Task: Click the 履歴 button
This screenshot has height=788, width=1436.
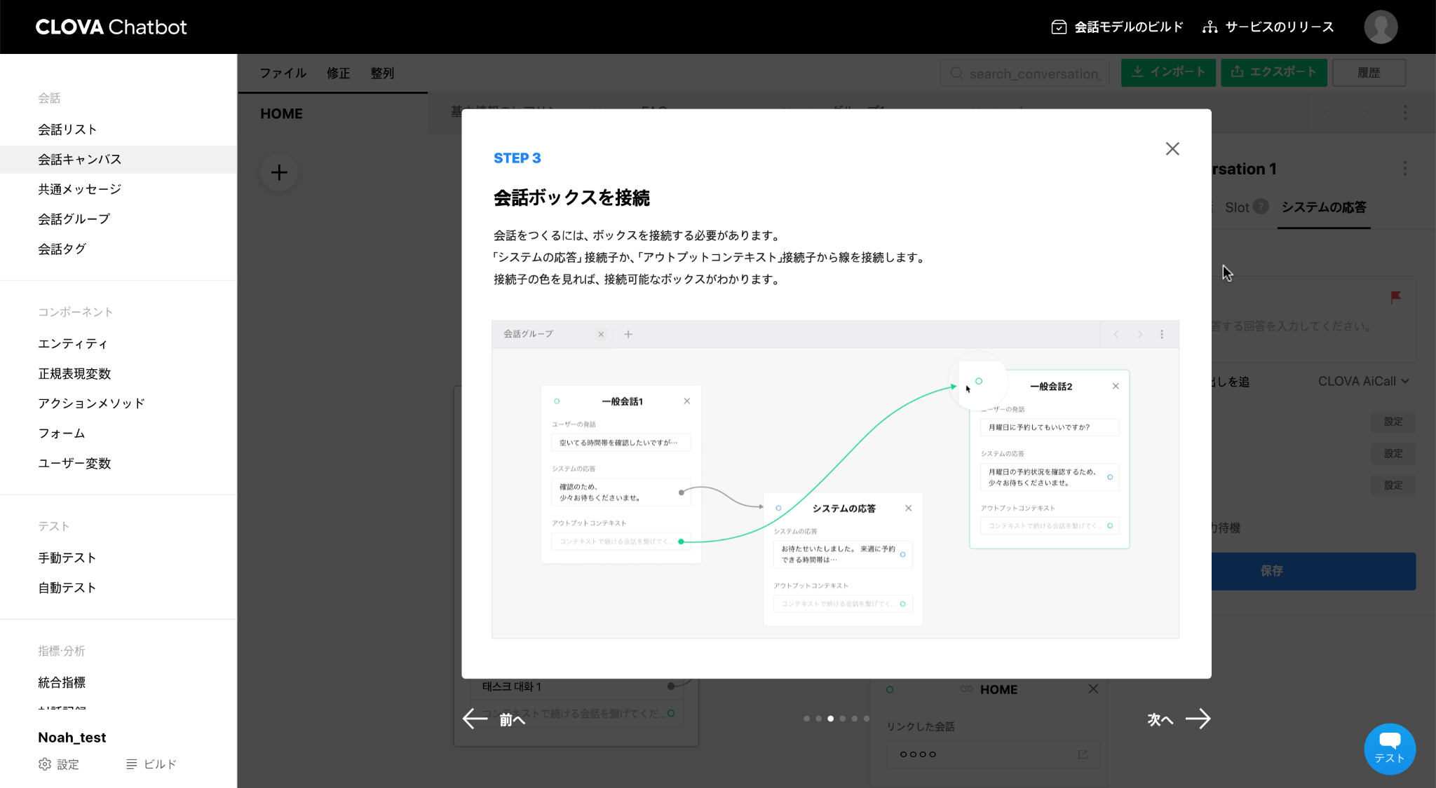Action: click(x=1369, y=73)
